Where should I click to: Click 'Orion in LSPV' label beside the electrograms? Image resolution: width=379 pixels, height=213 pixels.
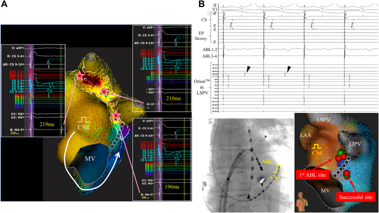(201, 87)
